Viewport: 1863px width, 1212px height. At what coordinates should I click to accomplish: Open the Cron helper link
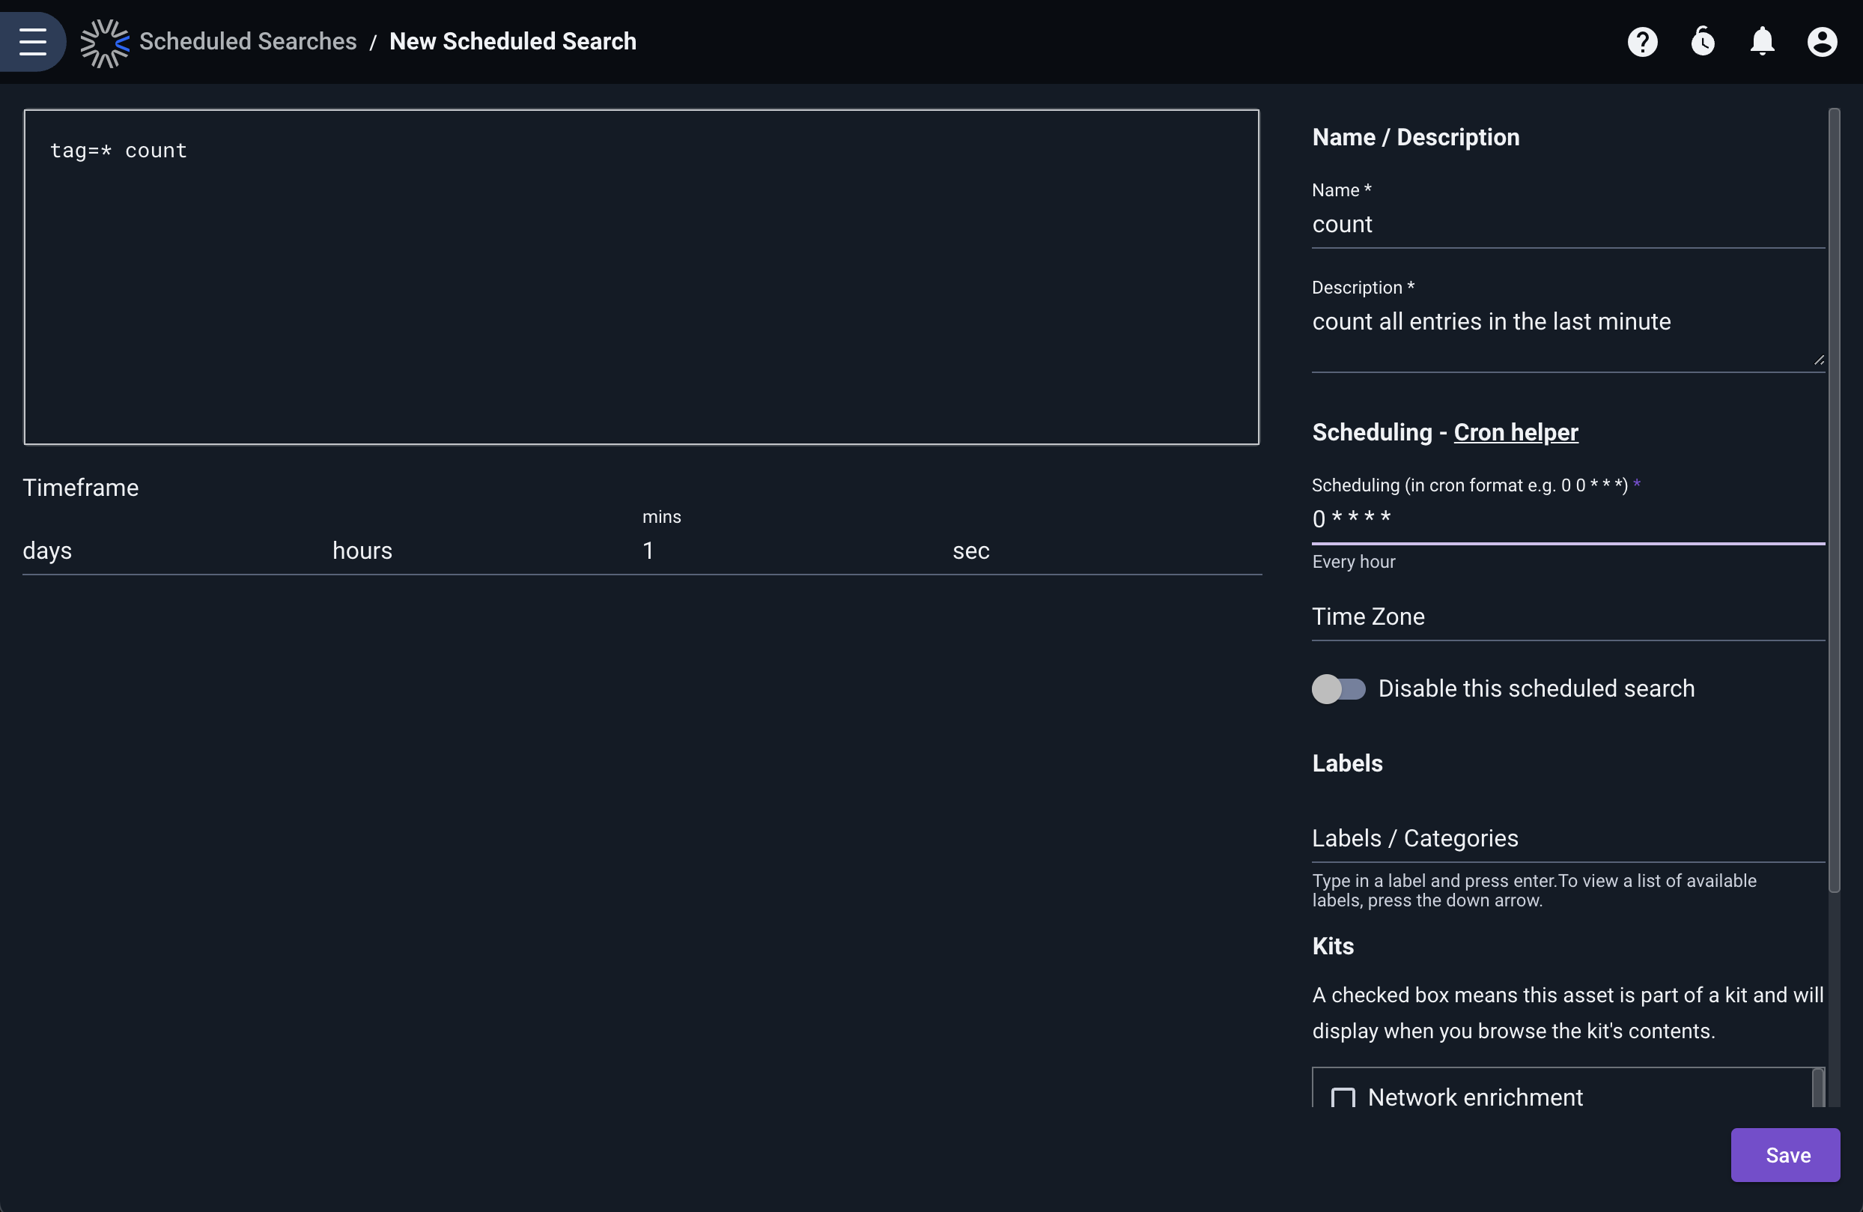1516,432
